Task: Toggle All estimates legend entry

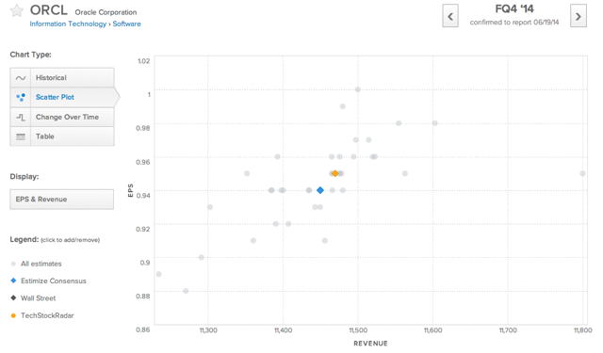Action: click(37, 264)
